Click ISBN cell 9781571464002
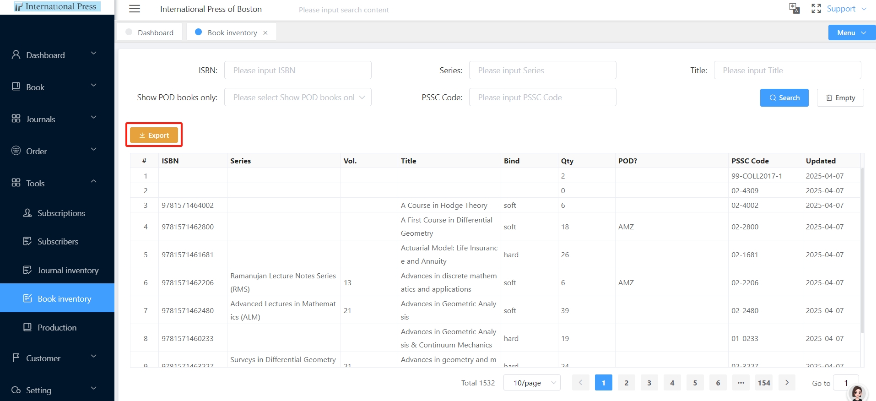 (x=188, y=205)
